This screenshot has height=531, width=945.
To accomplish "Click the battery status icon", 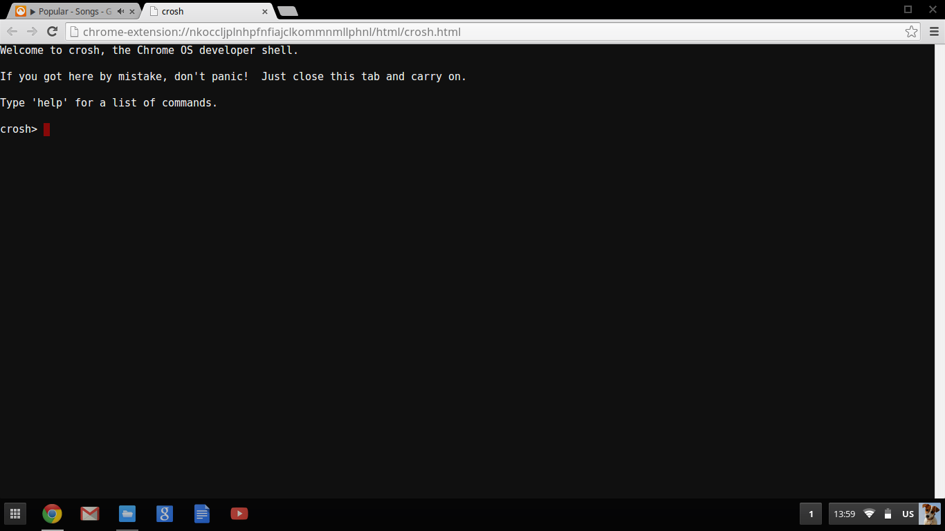I will [x=888, y=514].
